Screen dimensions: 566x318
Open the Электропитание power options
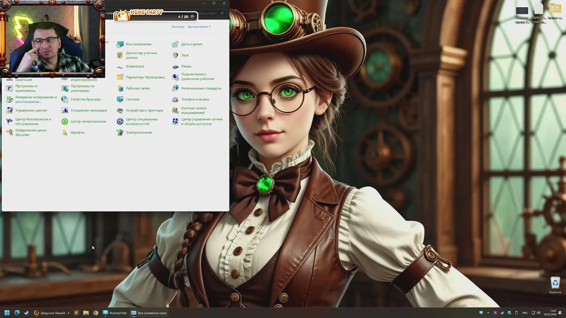pos(134,132)
